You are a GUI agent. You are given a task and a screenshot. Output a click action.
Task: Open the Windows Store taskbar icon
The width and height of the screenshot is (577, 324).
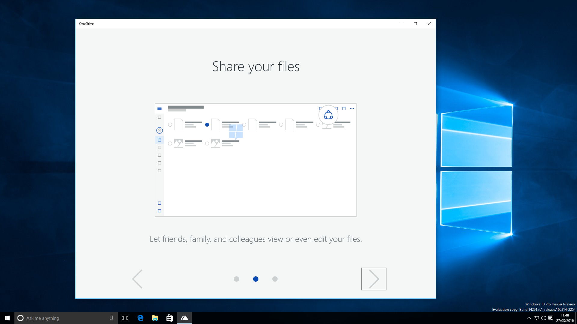169,318
